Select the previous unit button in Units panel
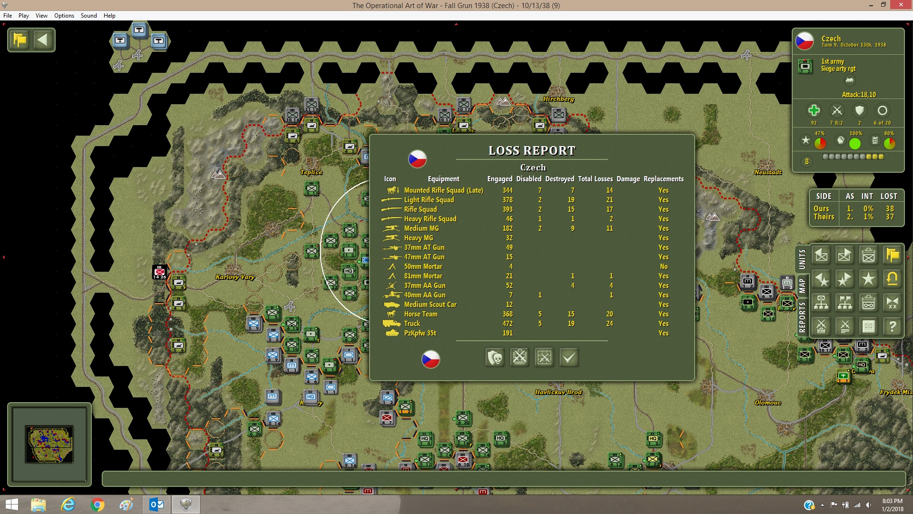The image size is (913, 514). (821, 256)
